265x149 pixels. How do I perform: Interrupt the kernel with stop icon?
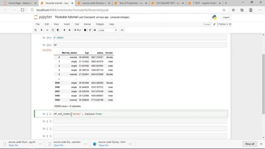tap(85, 30)
